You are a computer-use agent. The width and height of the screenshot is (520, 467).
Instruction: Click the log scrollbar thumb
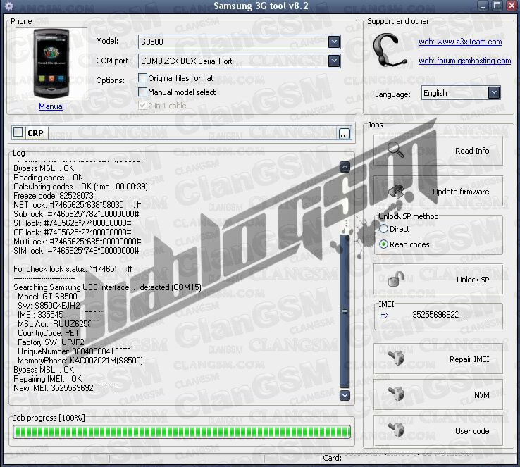pos(345,311)
